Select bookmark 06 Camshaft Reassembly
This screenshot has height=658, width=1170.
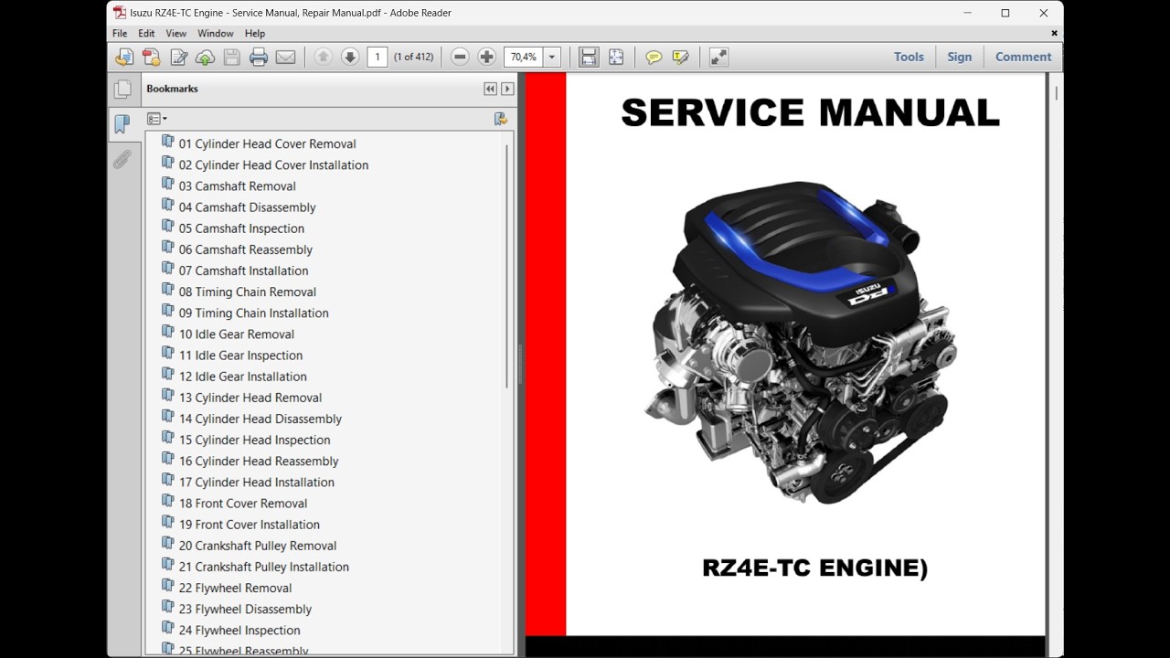(x=245, y=249)
